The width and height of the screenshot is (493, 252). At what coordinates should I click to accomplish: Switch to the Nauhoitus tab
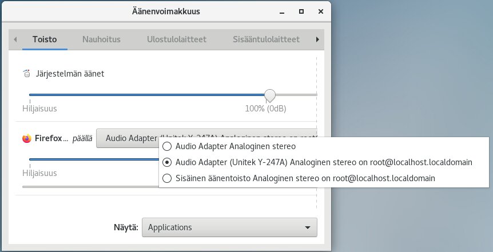pos(101,39)
